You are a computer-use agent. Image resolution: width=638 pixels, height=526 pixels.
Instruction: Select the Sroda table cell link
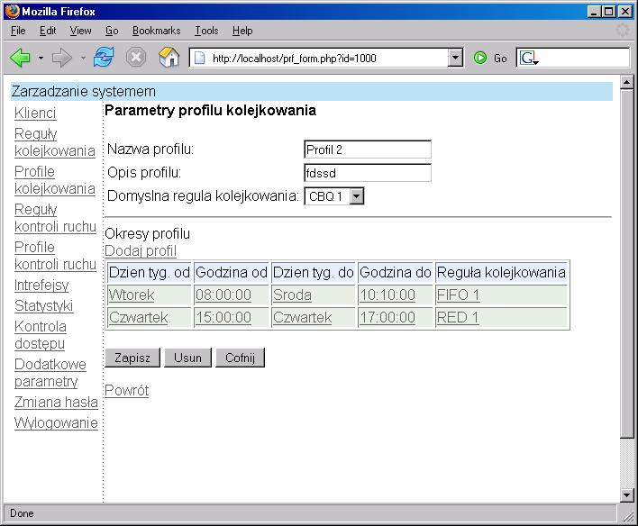click(292, 295)
